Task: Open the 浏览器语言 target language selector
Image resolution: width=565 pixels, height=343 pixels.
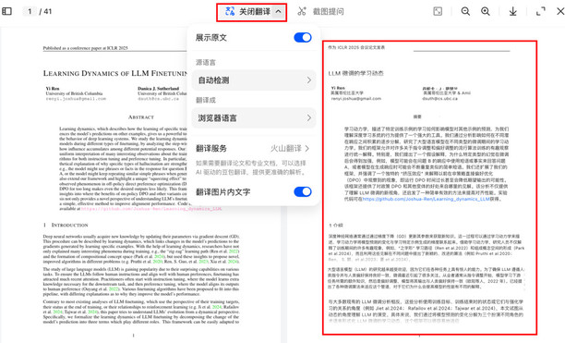Action: point(254,118)
